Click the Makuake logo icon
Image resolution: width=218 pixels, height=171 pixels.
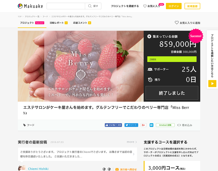coord(20,6)
